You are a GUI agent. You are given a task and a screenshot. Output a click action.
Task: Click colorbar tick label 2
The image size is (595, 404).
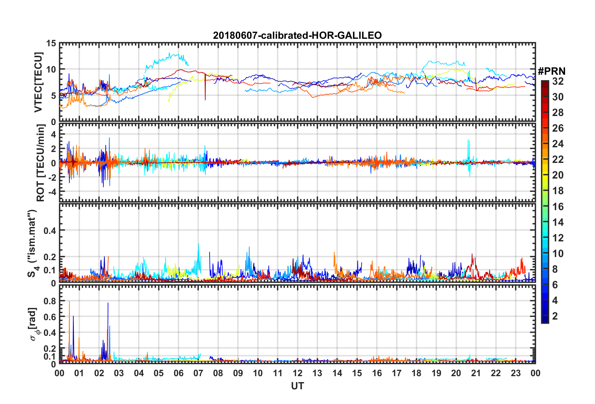pos(555,316)
